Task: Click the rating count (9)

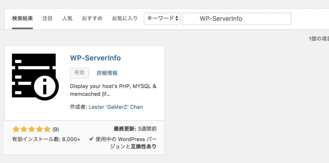Action: tap(56, 130)
